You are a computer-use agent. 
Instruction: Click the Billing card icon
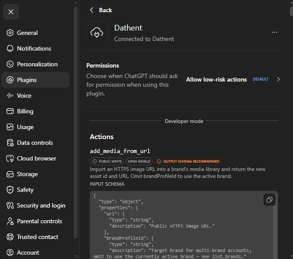pos(10,111)
